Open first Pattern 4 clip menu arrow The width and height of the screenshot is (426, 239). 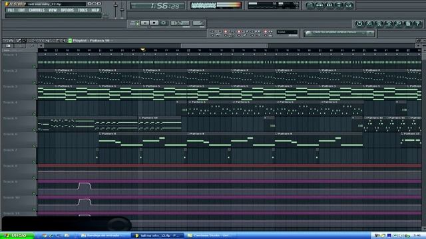(x=56, y=70)
